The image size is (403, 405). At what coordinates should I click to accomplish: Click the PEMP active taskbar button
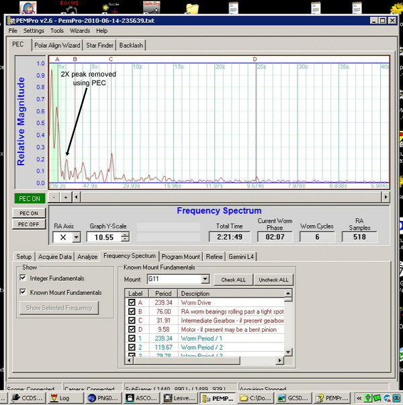[217, 398]
